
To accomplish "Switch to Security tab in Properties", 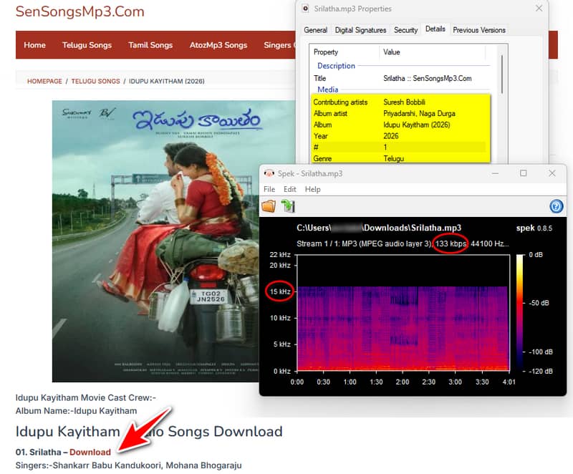I will click(x=405, y=30).
